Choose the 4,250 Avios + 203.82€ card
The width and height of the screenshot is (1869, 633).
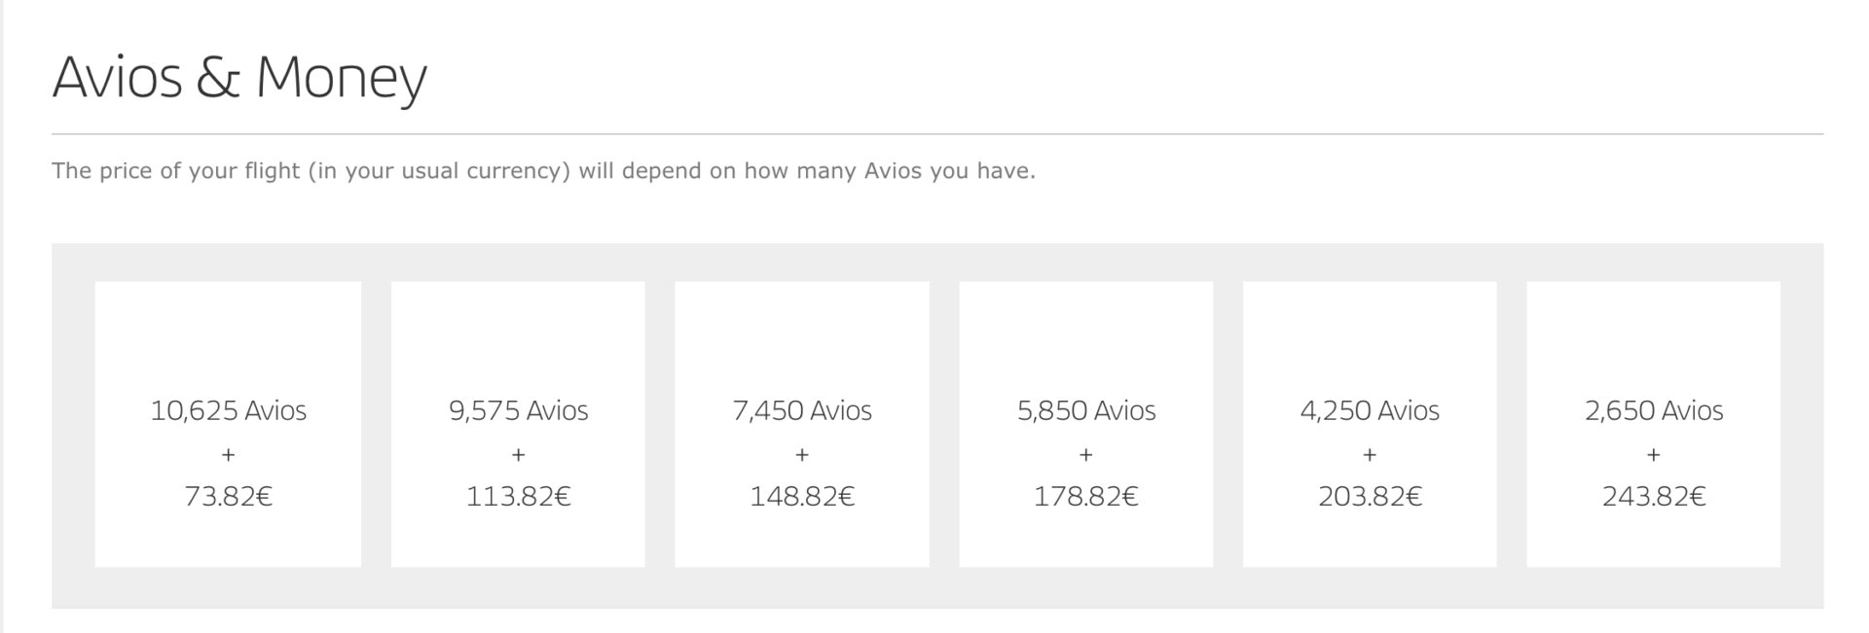click(1370, 424)
